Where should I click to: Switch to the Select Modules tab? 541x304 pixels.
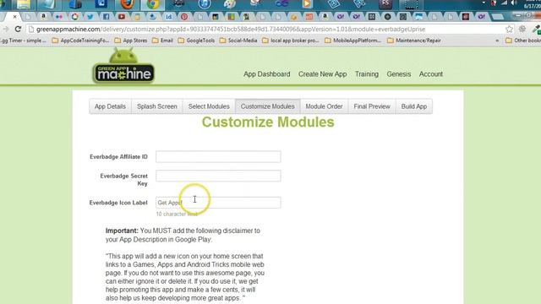pos(209,106)
